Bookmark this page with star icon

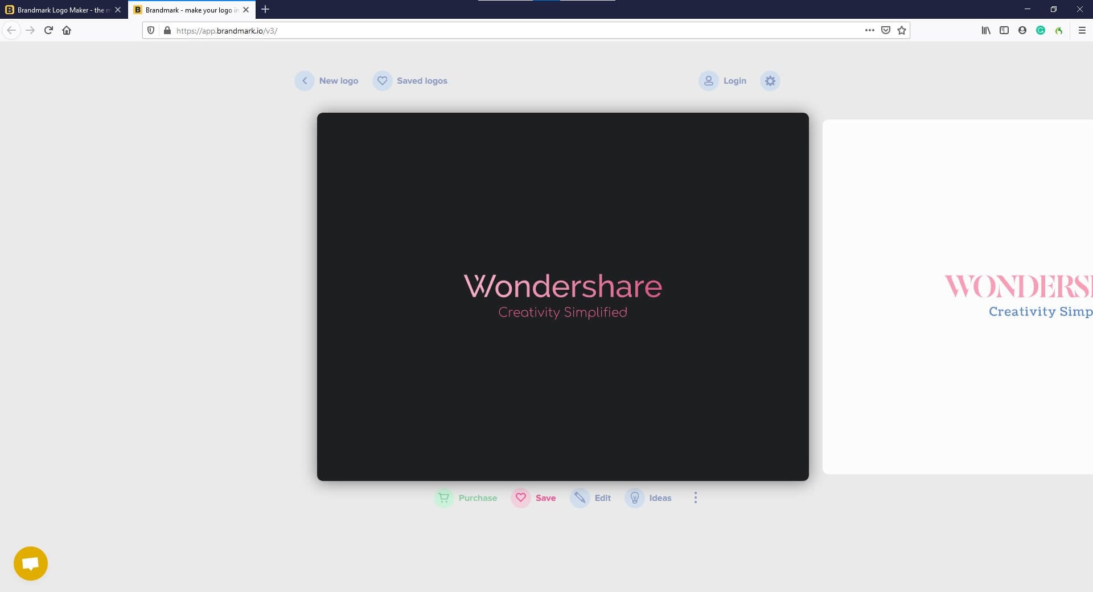coord(902,30)
